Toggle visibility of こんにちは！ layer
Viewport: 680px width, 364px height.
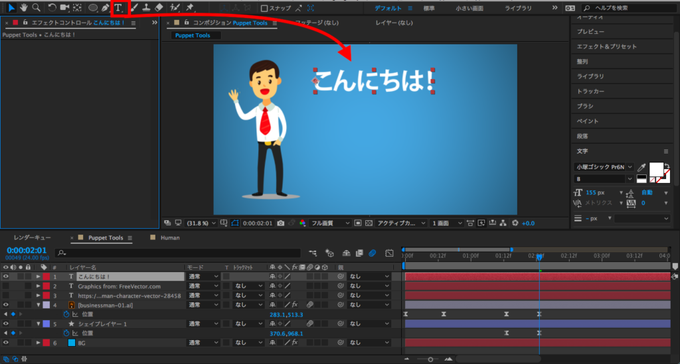click(x=6, y=276)
